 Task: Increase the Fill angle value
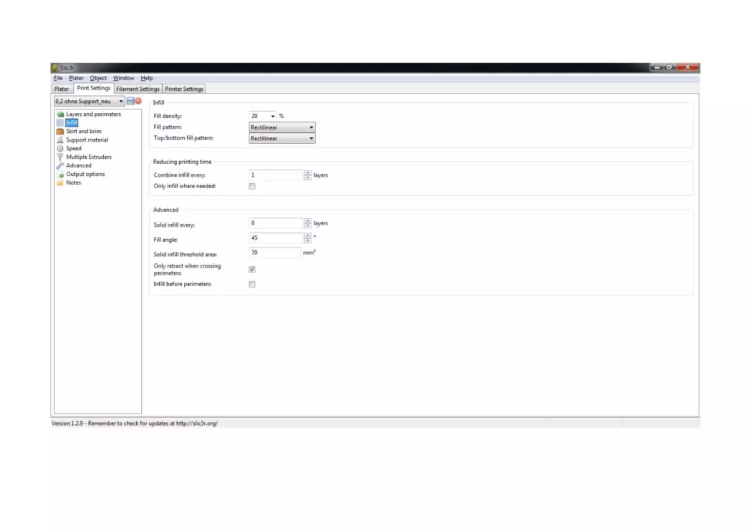[x=308, y=235]
